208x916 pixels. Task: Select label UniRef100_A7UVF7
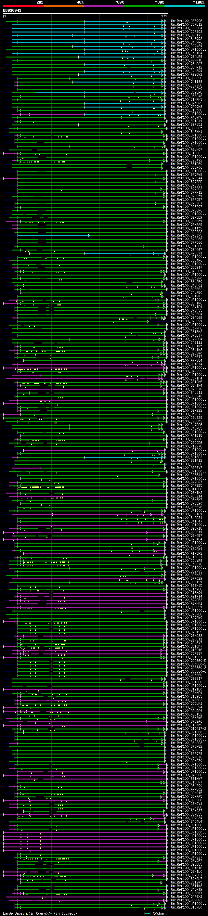[x=186, y=203]
